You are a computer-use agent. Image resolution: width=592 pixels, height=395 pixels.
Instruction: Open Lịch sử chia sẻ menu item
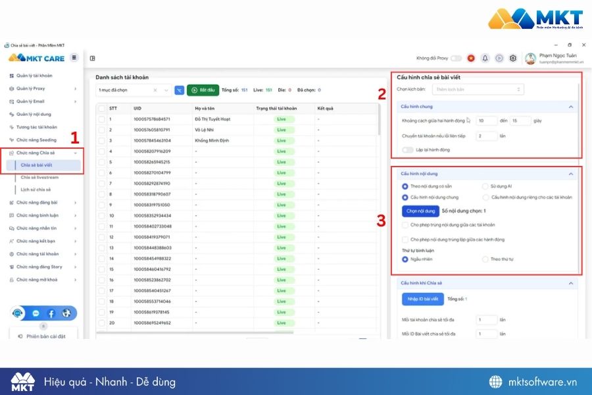(x=36, y=190)
